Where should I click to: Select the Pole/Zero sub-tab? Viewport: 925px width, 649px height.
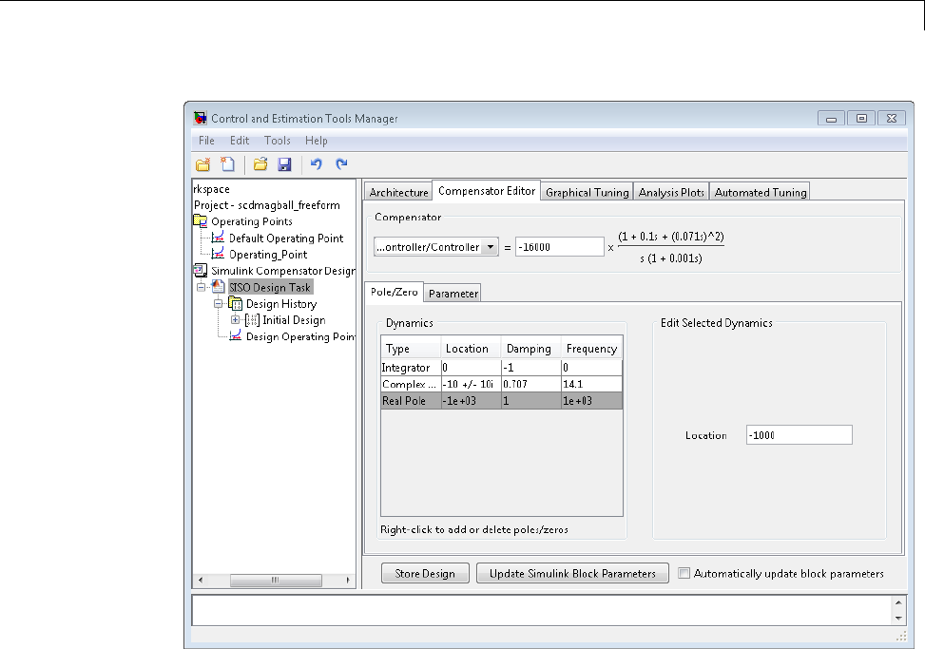395,292
